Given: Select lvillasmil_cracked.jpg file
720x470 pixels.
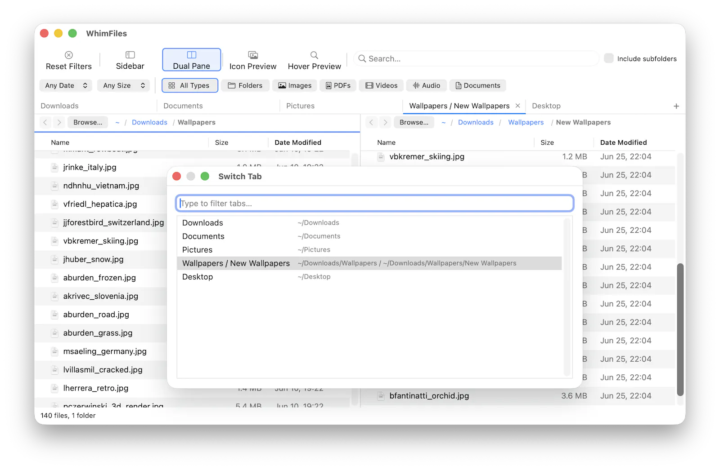Looking at the screenshot, I should point(101,370).
